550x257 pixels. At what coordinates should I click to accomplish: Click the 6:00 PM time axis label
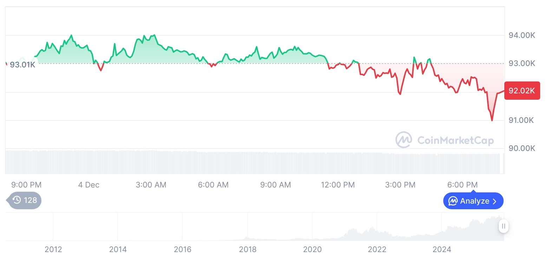coord(462,185)
